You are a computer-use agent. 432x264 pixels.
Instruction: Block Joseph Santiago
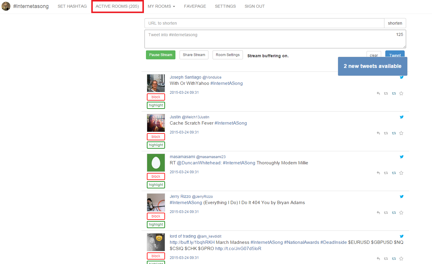click(156, 97)
